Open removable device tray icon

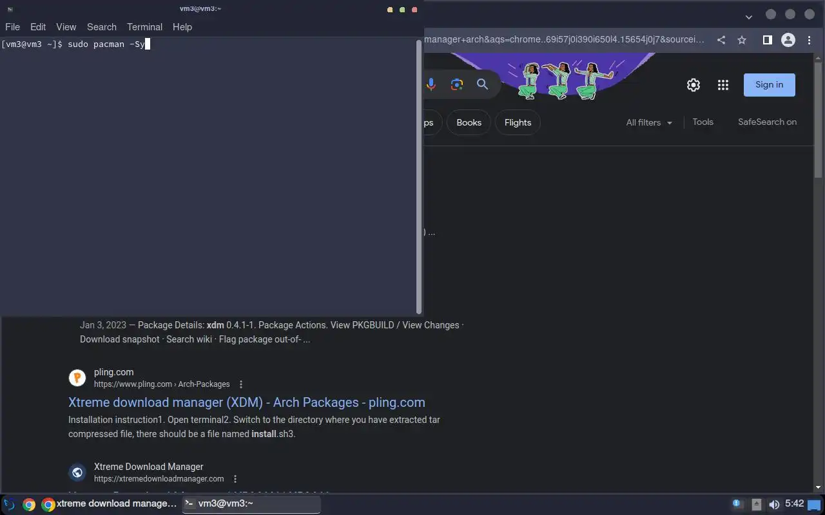(x=757, y=505)
